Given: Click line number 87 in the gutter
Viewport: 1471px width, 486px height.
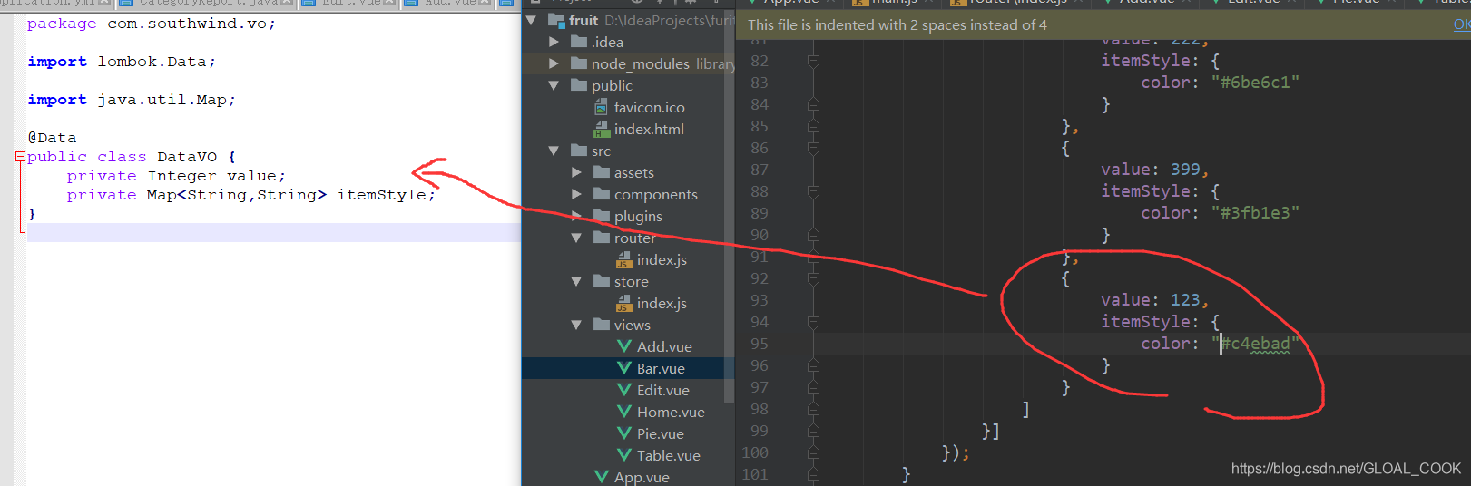Looking at the screenshot, I should coord(760,170).
